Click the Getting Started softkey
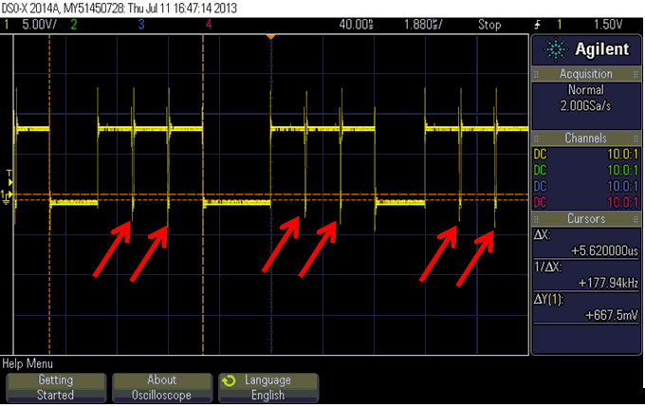Viewport: 645px width, 407px height. 56,387
